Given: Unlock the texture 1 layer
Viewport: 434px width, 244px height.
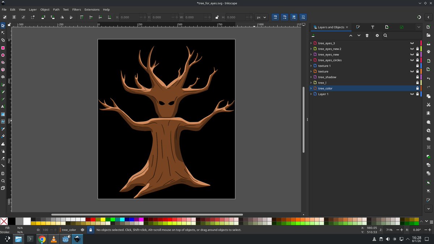Looking at the screenshot, I should (417, 66).
